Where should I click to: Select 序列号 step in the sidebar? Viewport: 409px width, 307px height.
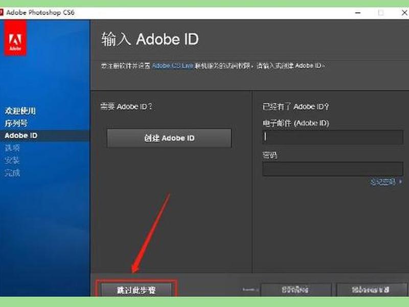tap(16, 123)
